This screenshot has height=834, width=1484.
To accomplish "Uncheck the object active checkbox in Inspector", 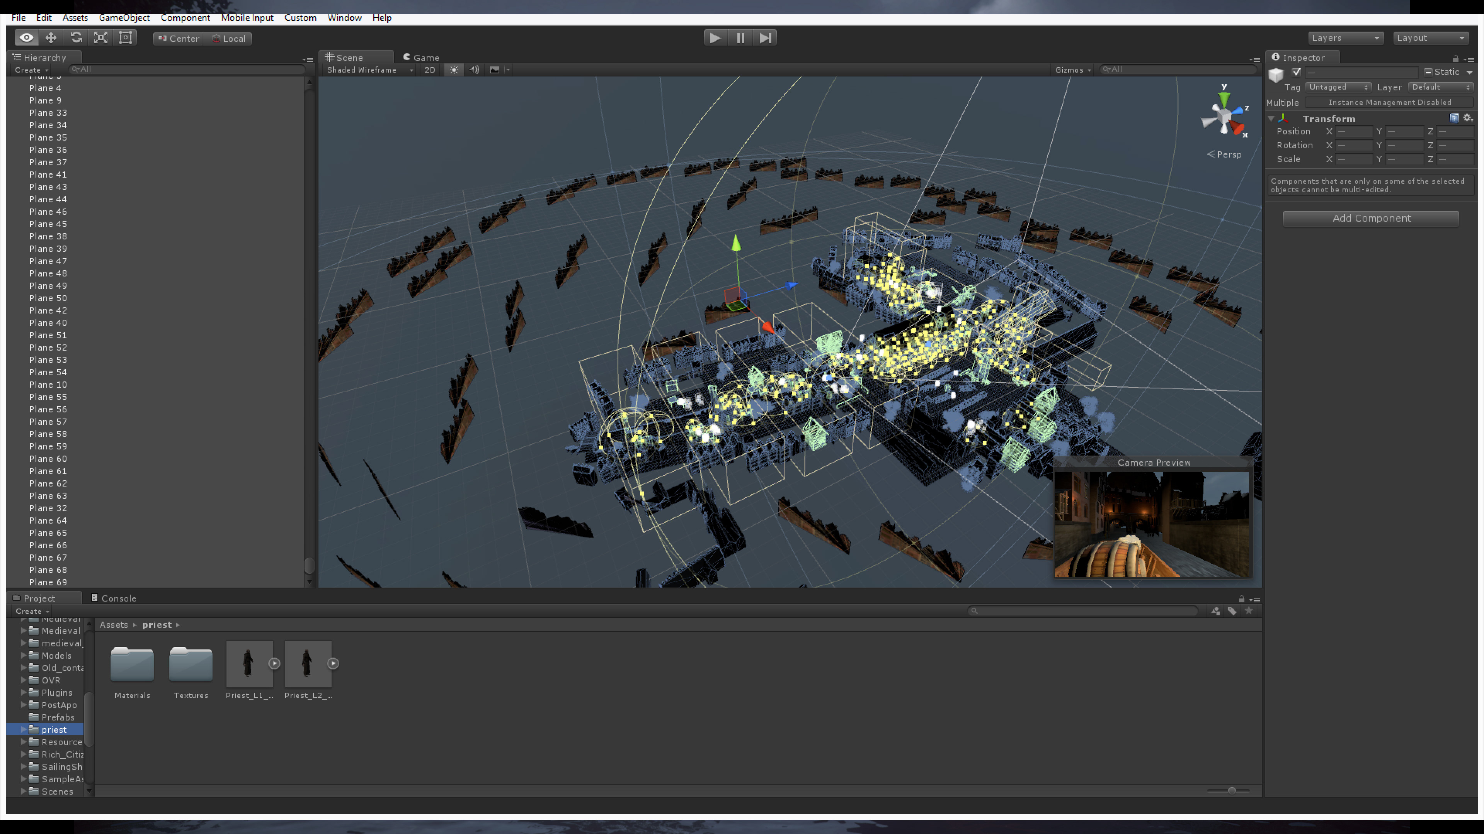I will (x=1296, y=72).
